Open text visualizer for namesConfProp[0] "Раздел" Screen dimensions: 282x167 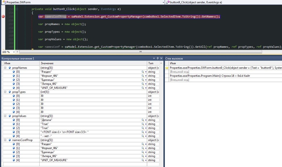click(143, 144)
